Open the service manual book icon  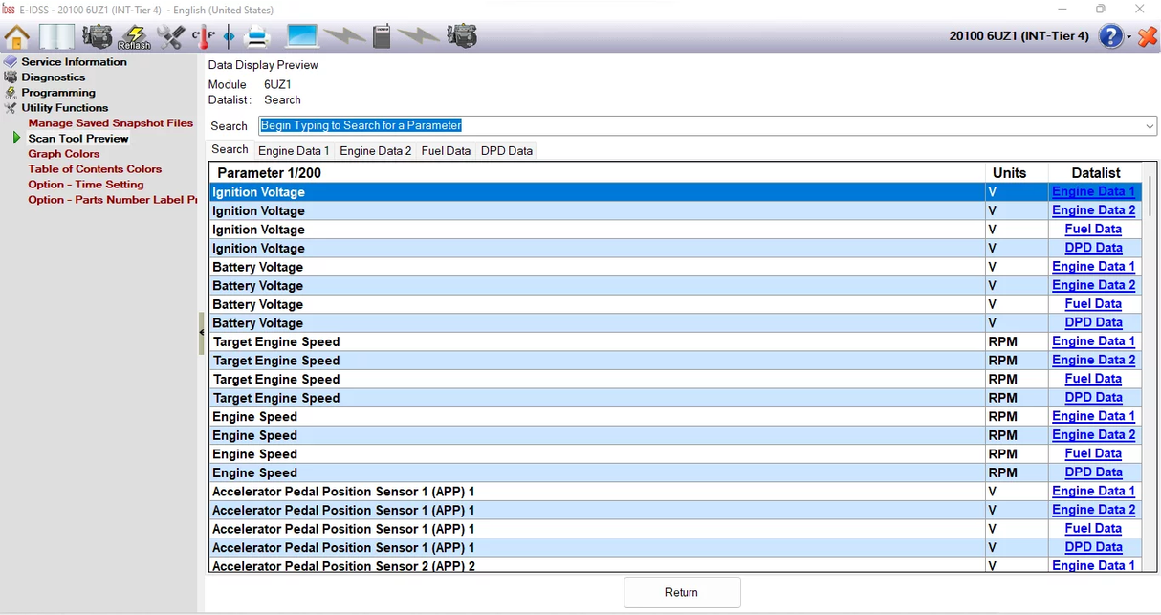click(x=56, y=36)
